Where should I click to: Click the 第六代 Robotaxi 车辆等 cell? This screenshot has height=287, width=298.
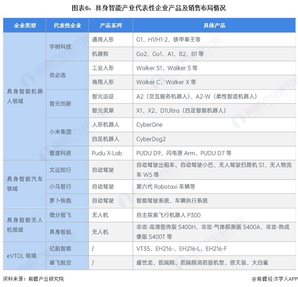tap(214, 187)
